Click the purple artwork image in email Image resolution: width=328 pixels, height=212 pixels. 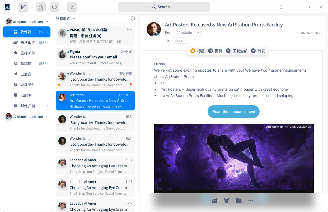[x=234, y=158]
